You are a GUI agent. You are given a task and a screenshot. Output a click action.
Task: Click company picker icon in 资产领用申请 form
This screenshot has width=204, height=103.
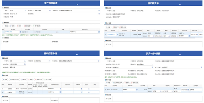tap(99, 10)
